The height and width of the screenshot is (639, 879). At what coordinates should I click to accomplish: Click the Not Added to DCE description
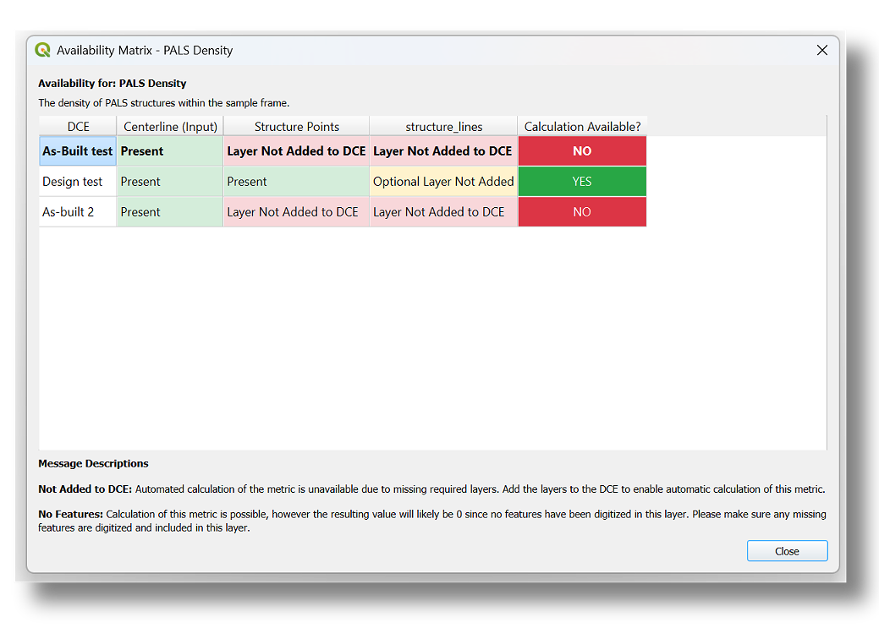point(431,489)
